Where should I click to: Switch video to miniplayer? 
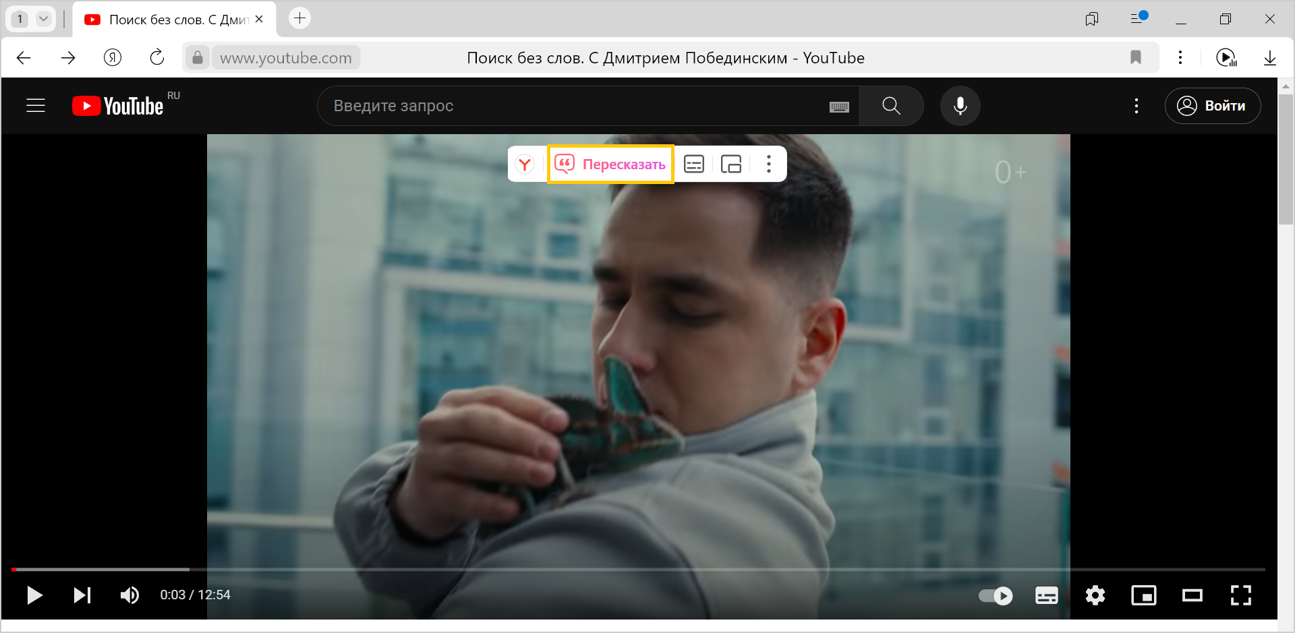1144,595
